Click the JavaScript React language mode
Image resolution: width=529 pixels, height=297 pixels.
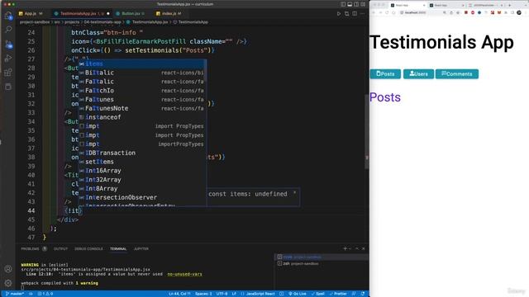click(260, 294)
